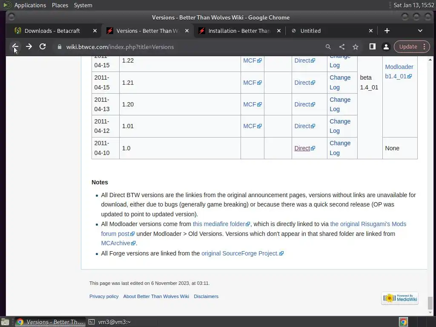Screen dimensions: 436x327
Task: Close the Untitled tab
Action: 371,31
